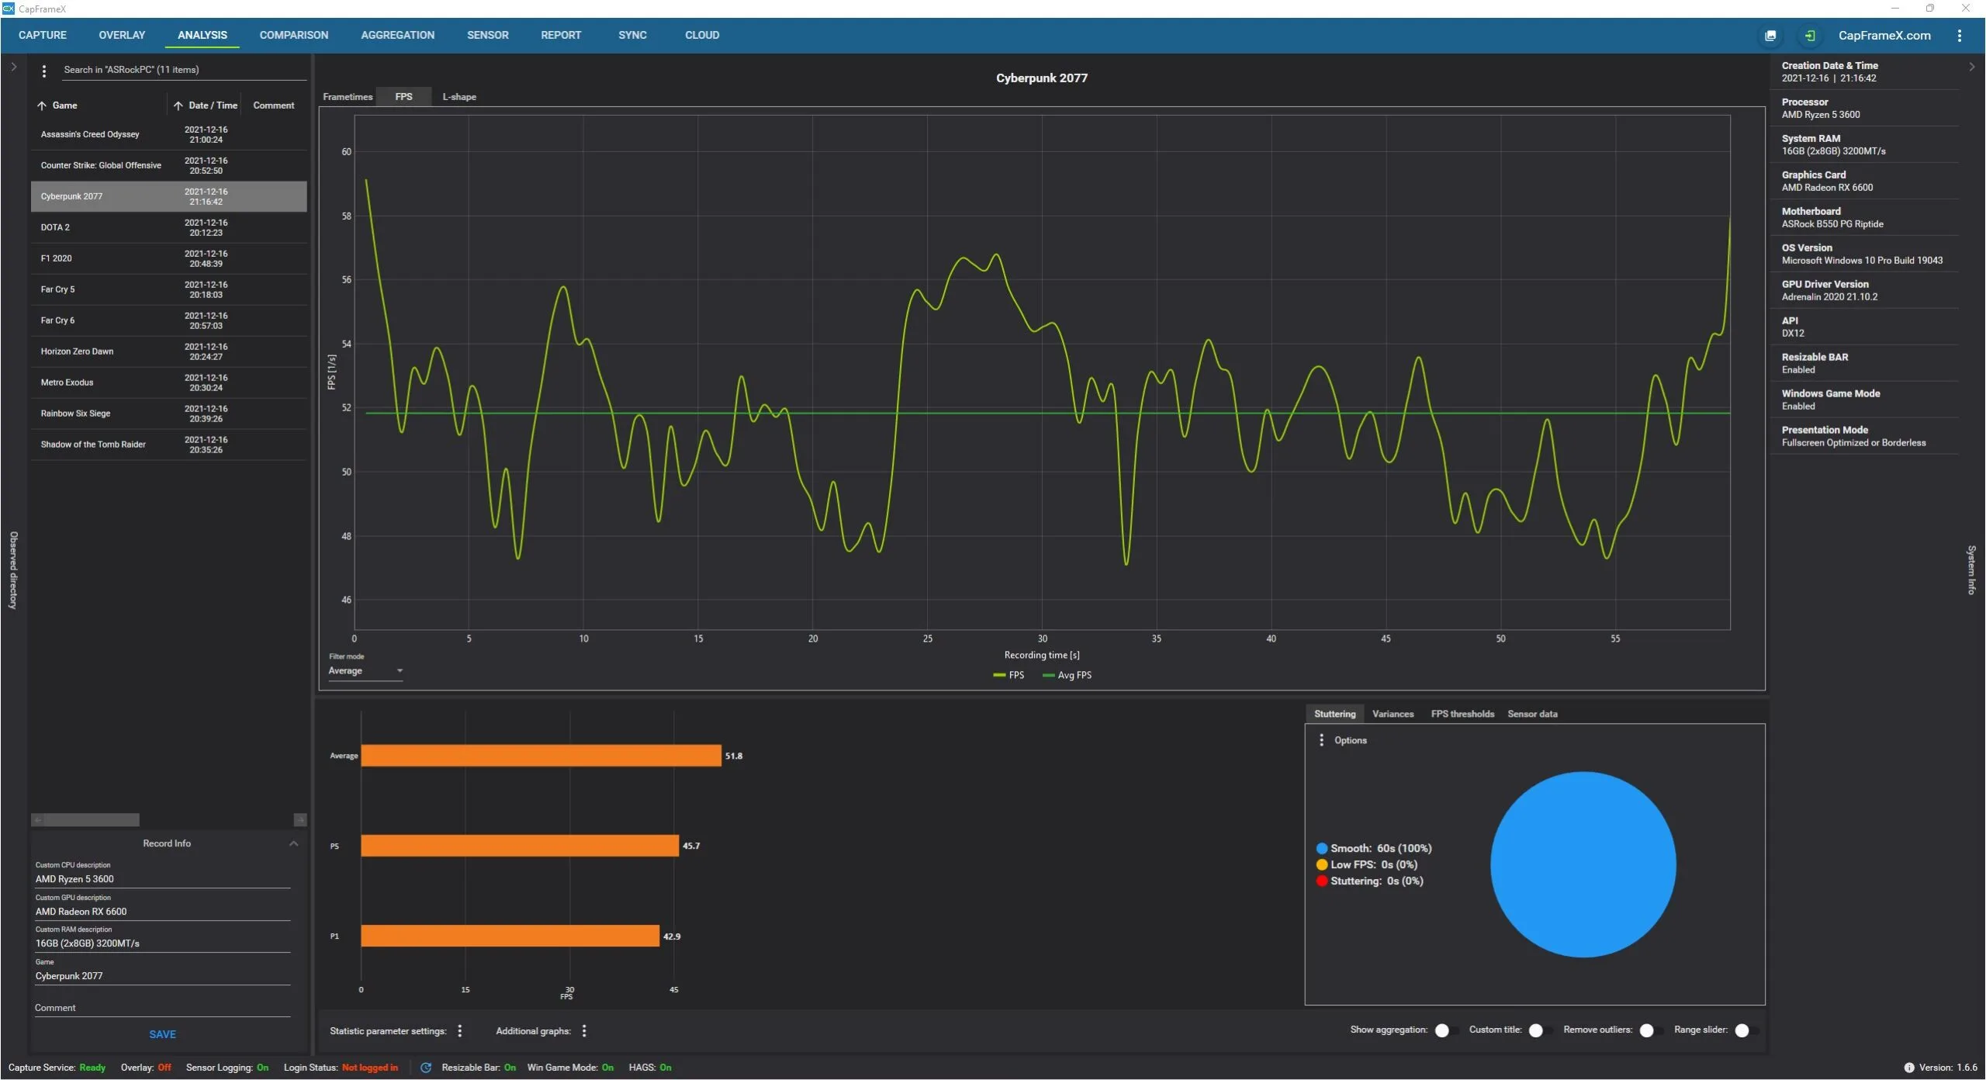Image resolution: width=1986 pixels, height=1080 pixels.
Task: Click the record search field
Action: pyautogui.click(x=184, y=70)
